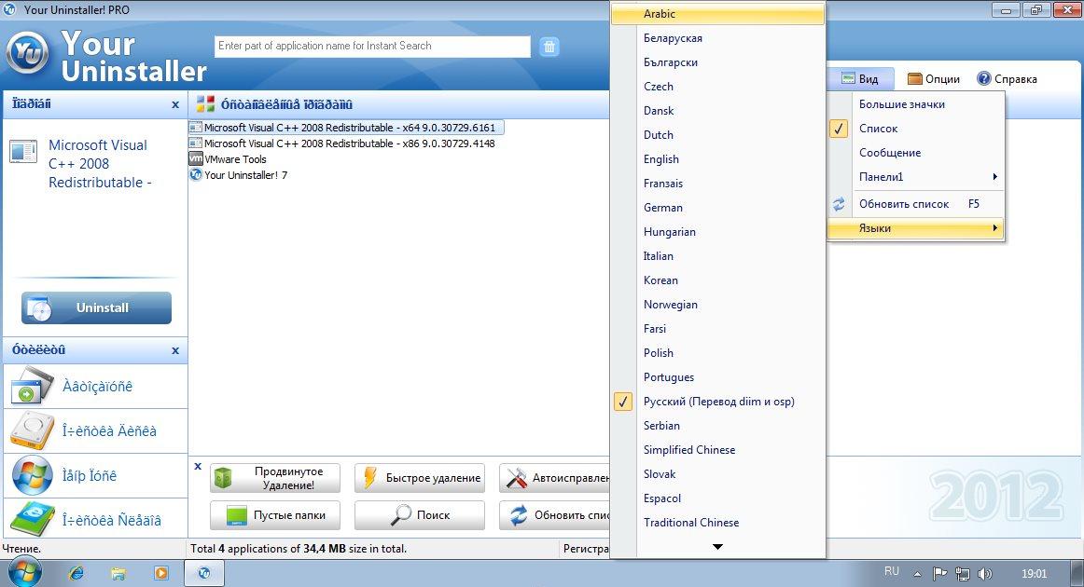Click the refresh arrows icon in Вид menu

(x=839, y=204)
